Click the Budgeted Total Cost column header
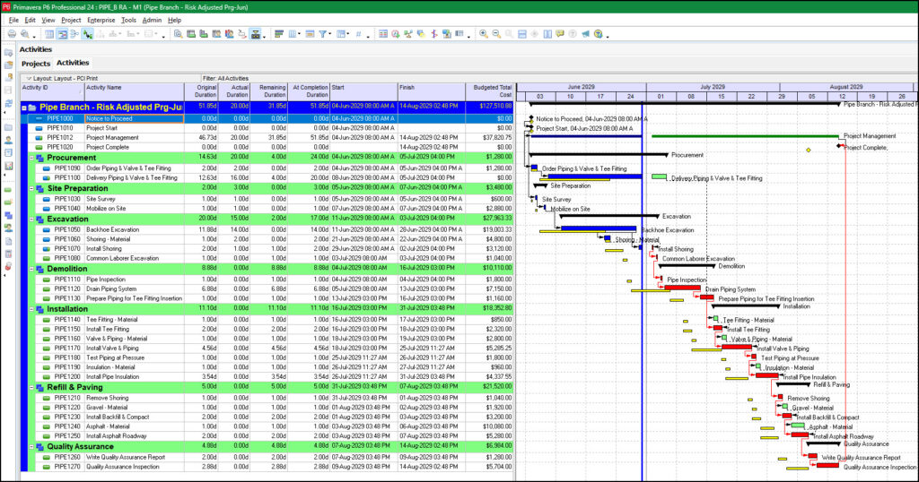 point(489,91)
